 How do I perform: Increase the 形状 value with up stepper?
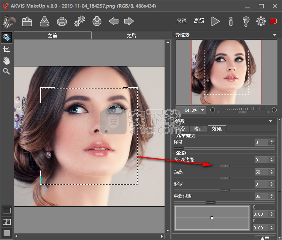coord(272,182)
